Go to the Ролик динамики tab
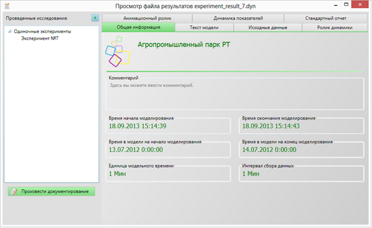Screen dimensions: 372x228 pyautogui.click(x=334, y=27)
